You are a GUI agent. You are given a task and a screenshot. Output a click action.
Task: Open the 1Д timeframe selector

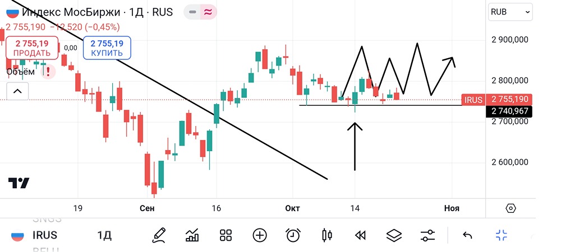[x=104, y=235]
